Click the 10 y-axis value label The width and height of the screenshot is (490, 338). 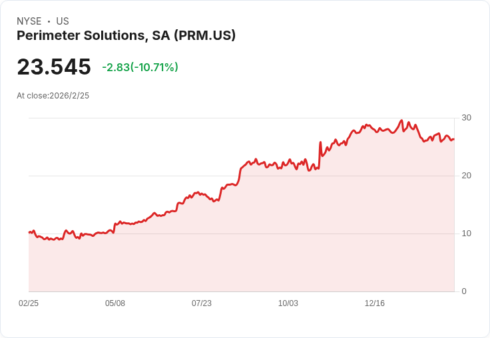(466, 234)
